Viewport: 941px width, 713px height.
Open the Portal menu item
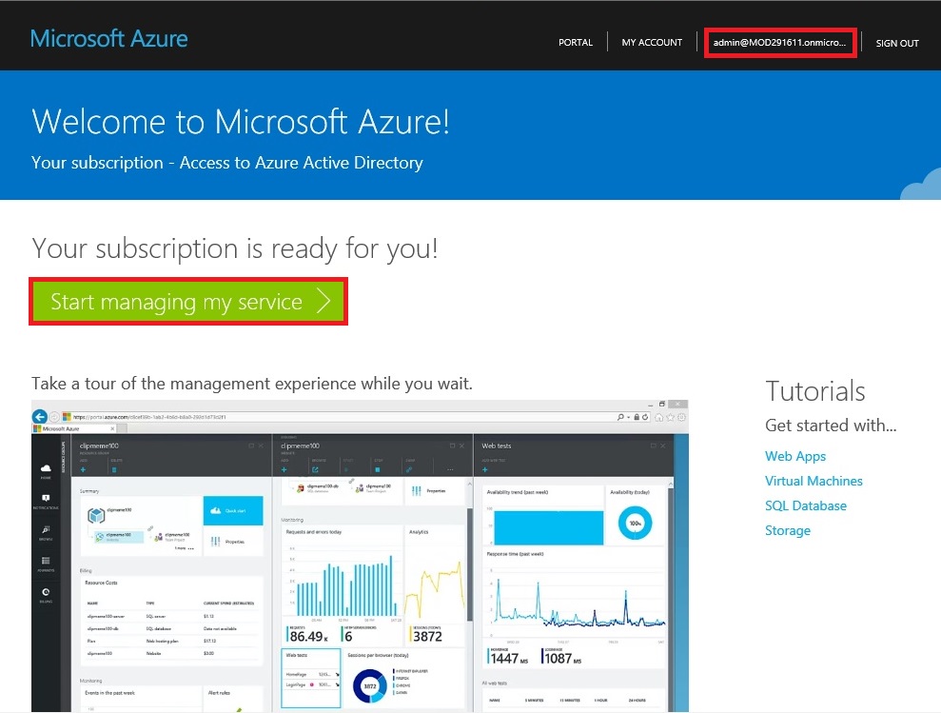(x=576, y=43)
